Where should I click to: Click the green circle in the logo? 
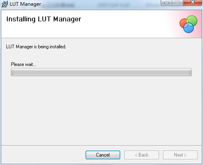pyautogui.click(x=193, y=20)
